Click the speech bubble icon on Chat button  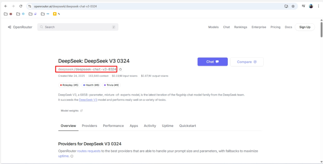[x=217, y=62]
